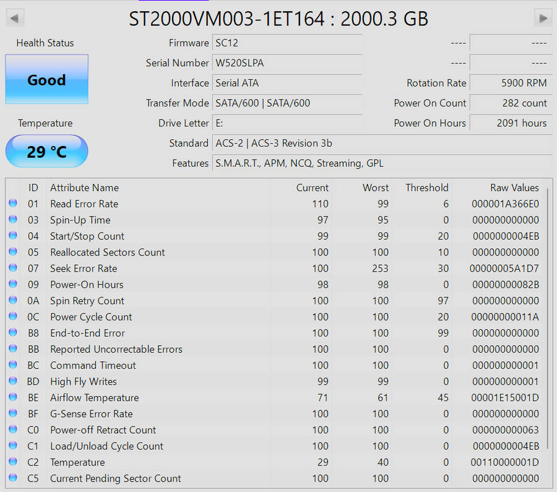This screenshot has width=557, height=492.
Task: Click the indicator beside Seek Error Rate
Action: [x=13, y=267]
